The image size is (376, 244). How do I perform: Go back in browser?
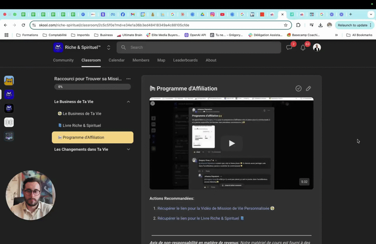(6, 25)
